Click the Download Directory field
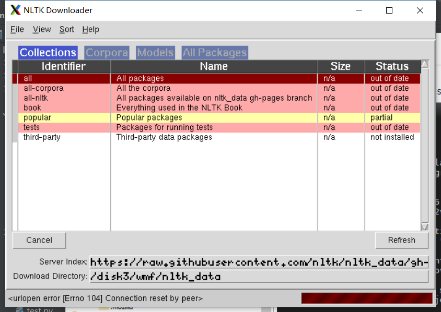The height and width of the screenshot is (312, 441). [259, 277]
